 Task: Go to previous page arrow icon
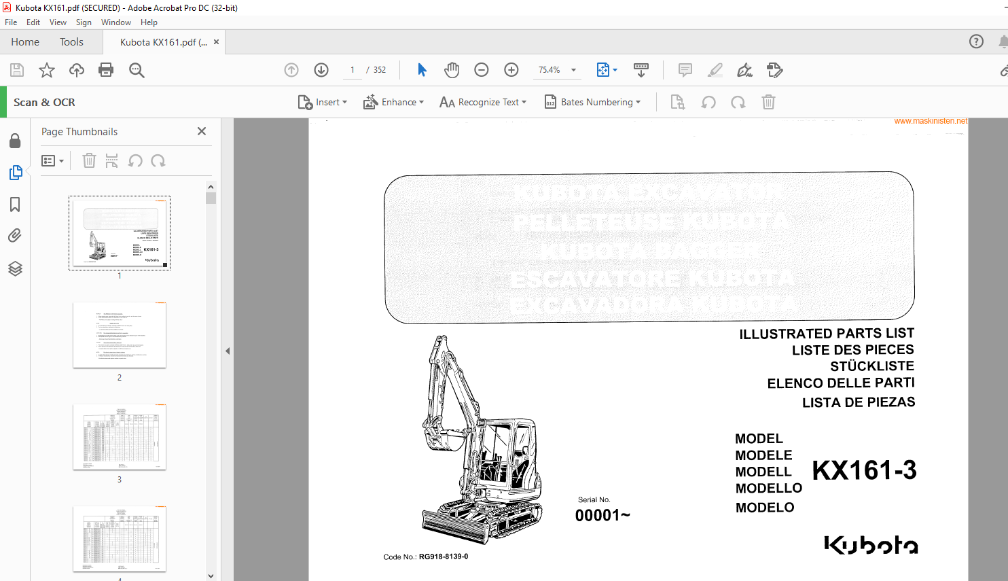point(291,70)
